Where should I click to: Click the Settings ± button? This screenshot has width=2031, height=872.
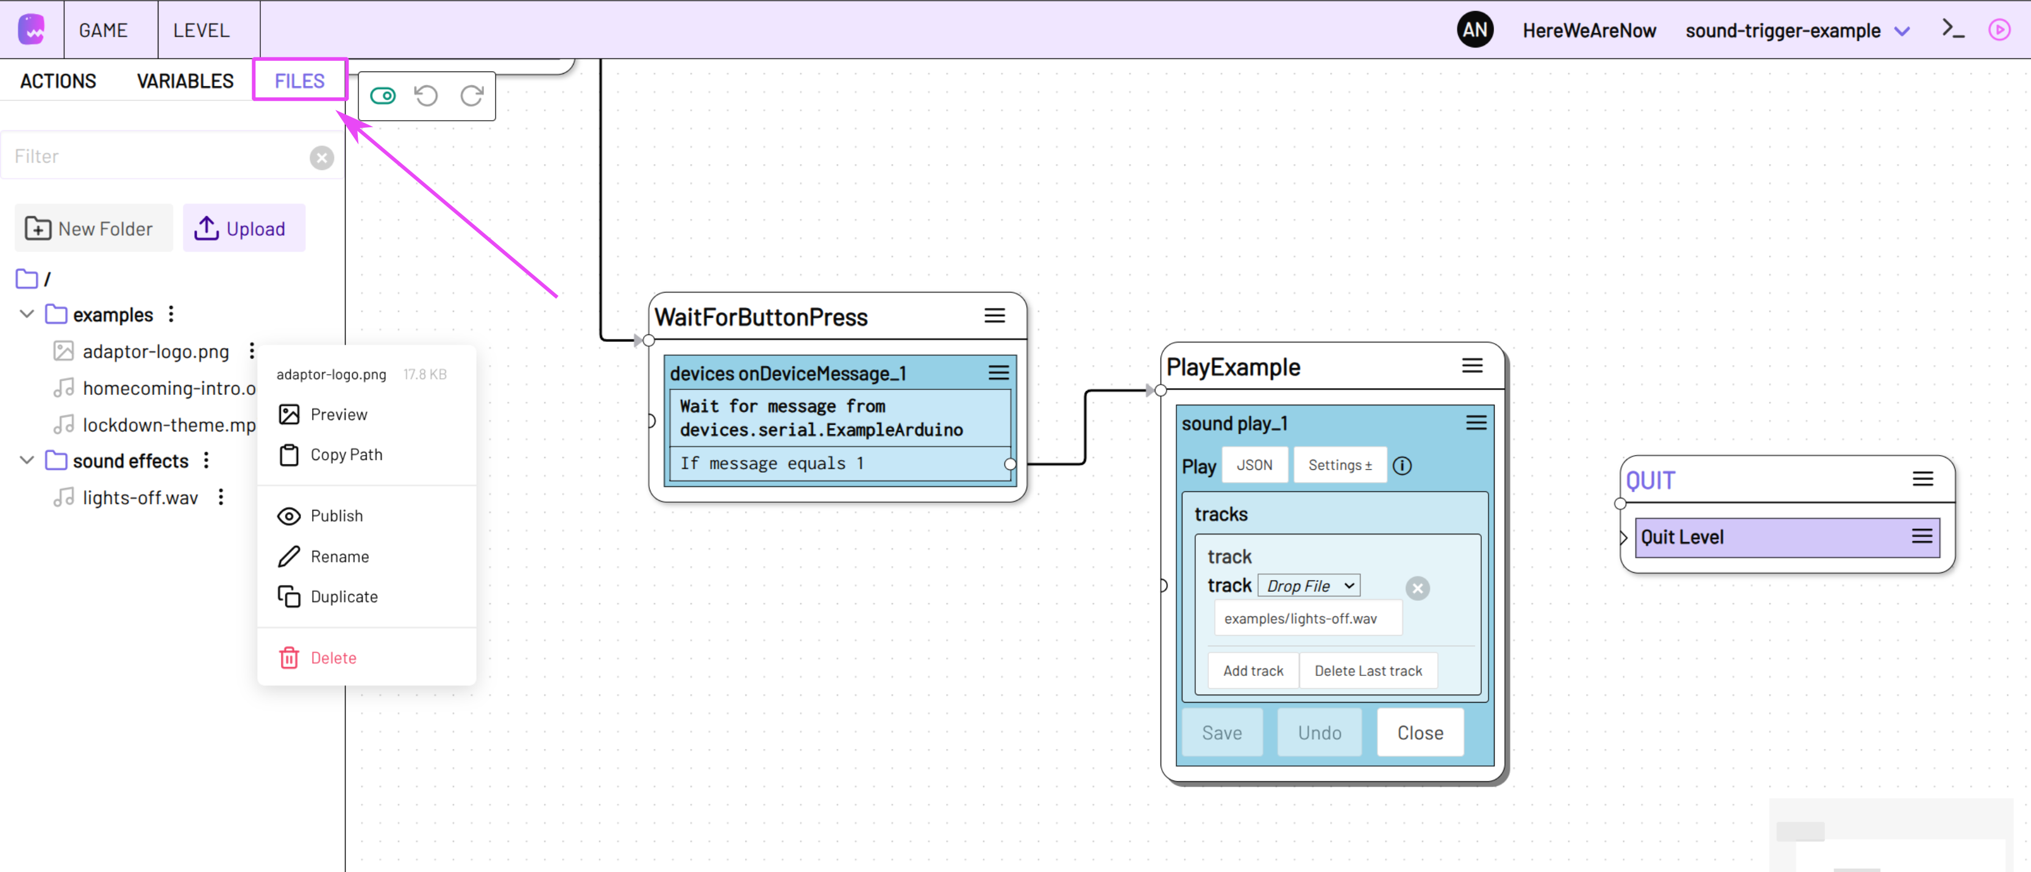1340,465
